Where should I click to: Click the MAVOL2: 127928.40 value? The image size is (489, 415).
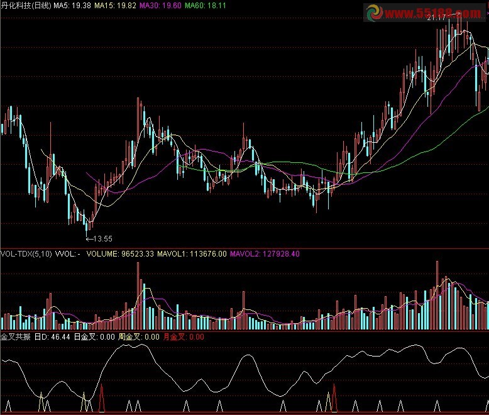tap(265, 253)
